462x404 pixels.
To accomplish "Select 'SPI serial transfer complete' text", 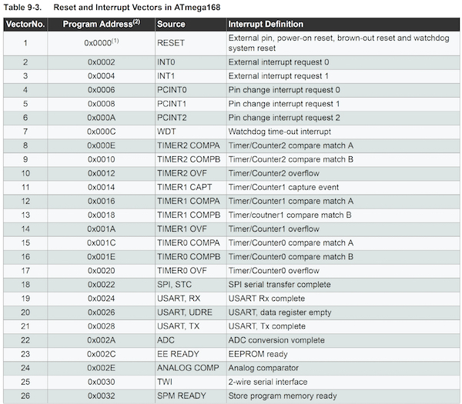I will (280, 285).
